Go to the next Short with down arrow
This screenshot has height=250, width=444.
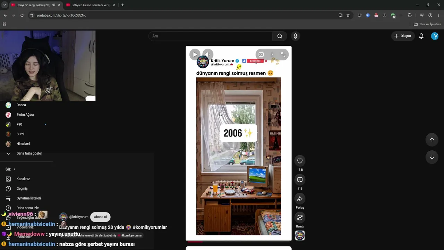[x=432, y=157]
